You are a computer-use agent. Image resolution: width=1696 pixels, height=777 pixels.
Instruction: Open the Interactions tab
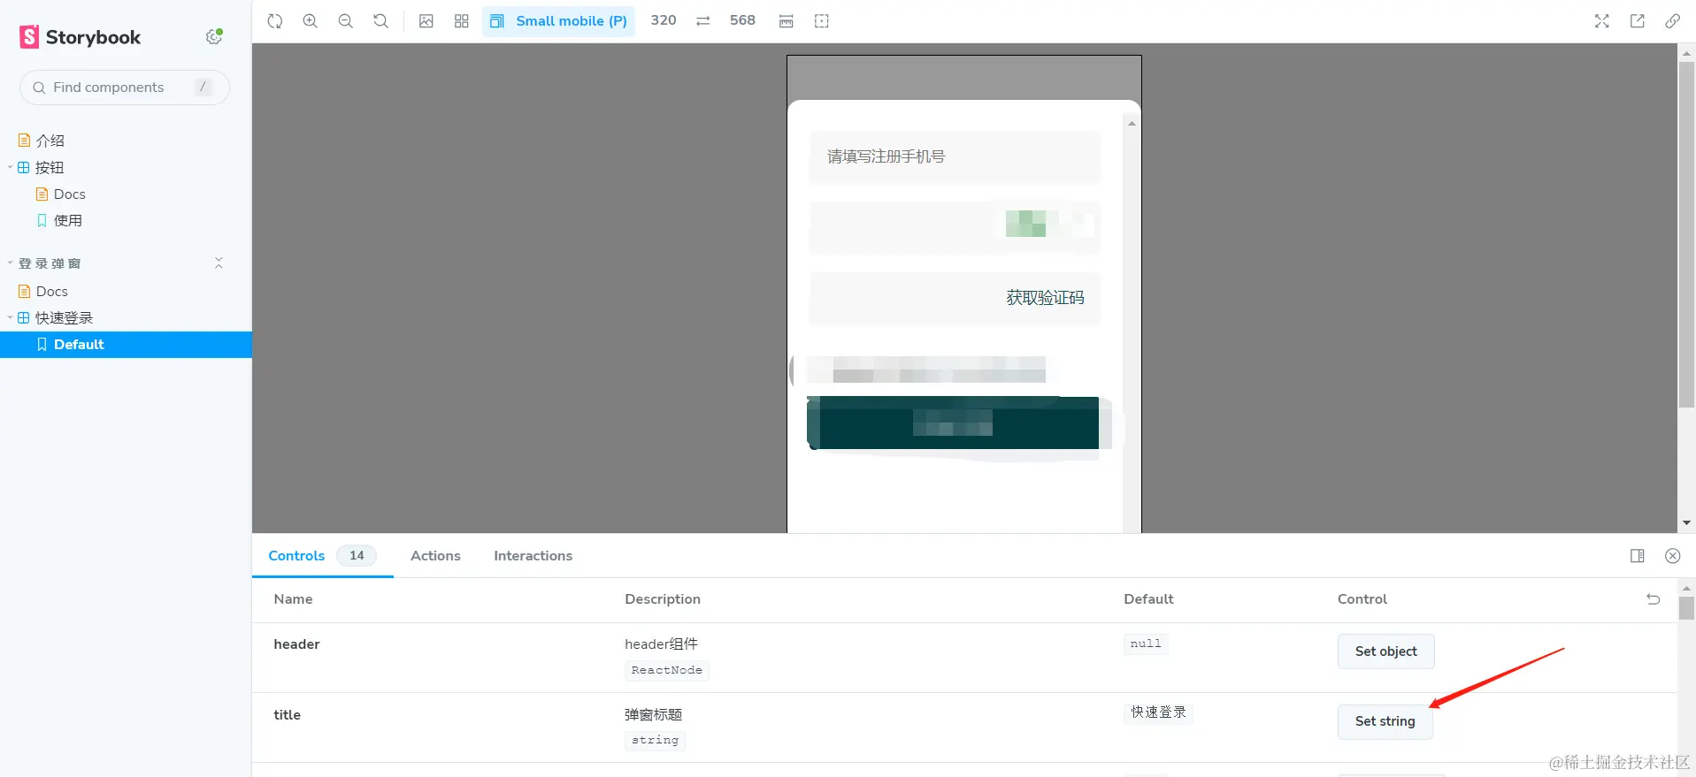(x=533, y=556)
